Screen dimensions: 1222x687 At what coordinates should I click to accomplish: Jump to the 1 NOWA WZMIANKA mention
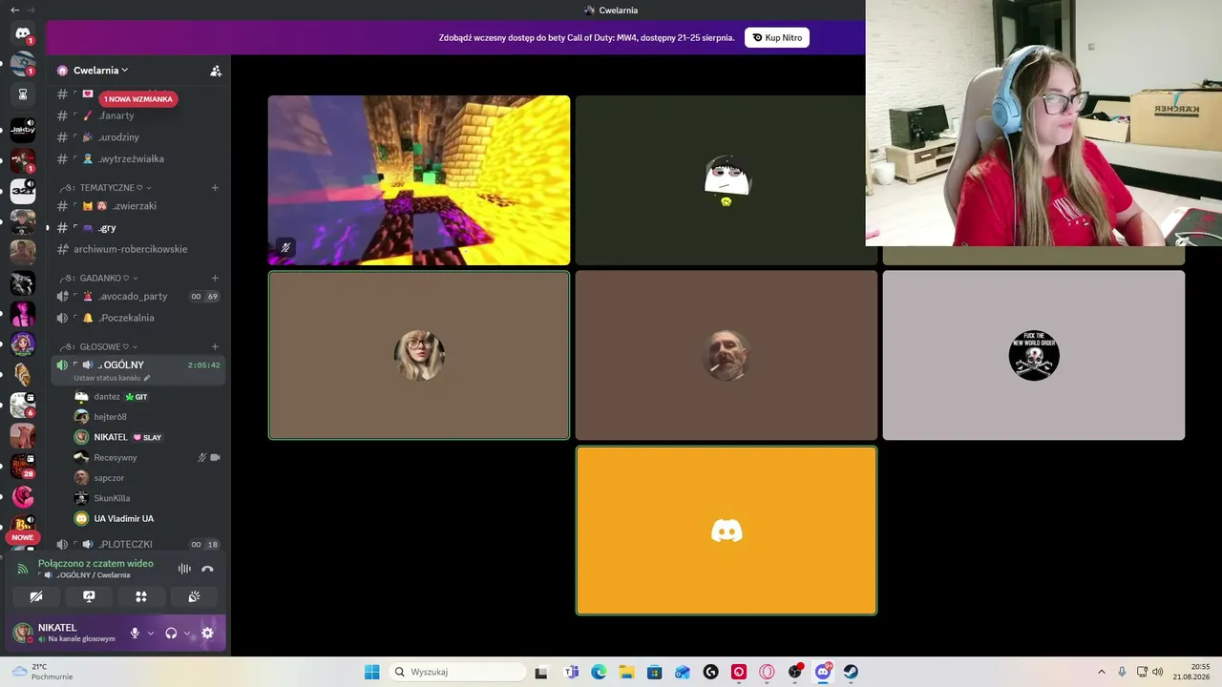pyautogui.click(x=138, y=99)
